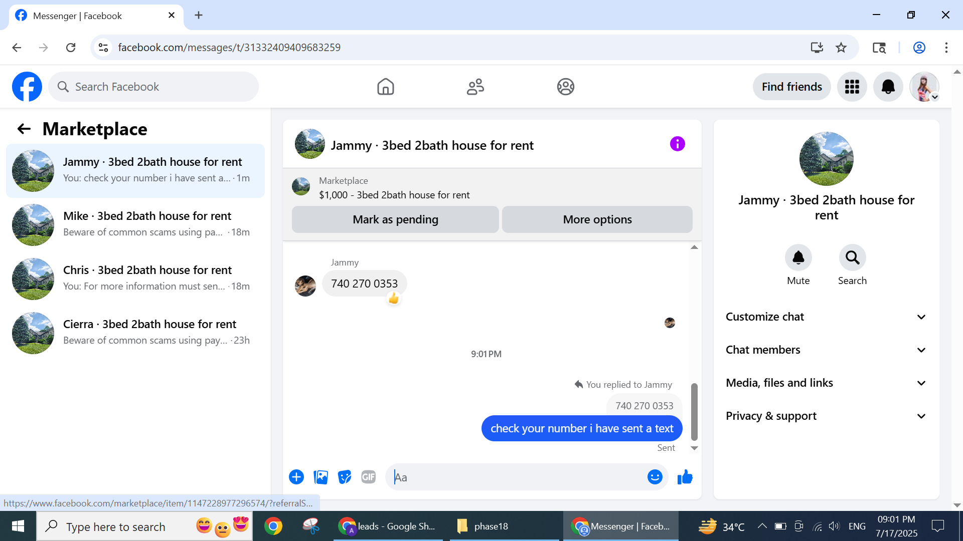Go to the Home feed icon
This screenshot has height=541, width=963.
coord(386,87)
